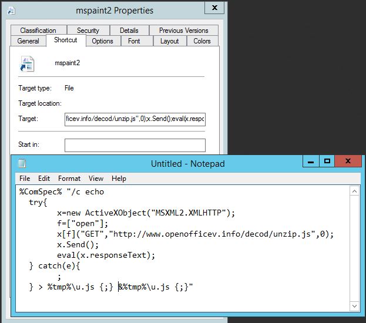The width and height of the screenshot is (366, 323).
Task: Switch to the Colors tab
Action: (x=202, y=41)
